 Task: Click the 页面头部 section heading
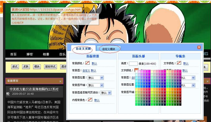click(138, 56)
